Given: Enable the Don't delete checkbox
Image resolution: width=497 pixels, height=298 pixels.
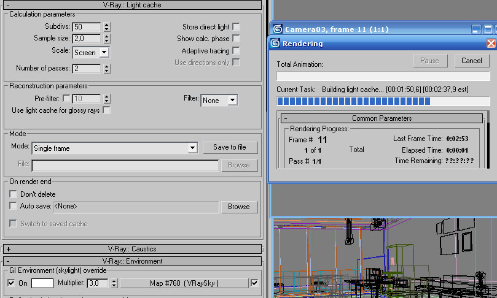Looking at the screenshot, I should tap(13, 194).
